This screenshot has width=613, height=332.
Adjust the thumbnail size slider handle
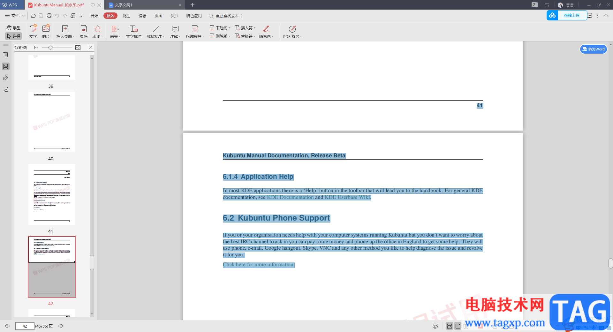[50, 48]
